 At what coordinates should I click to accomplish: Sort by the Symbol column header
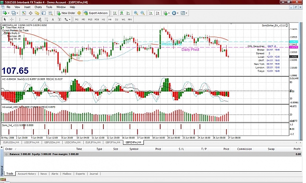pos(134,149)
